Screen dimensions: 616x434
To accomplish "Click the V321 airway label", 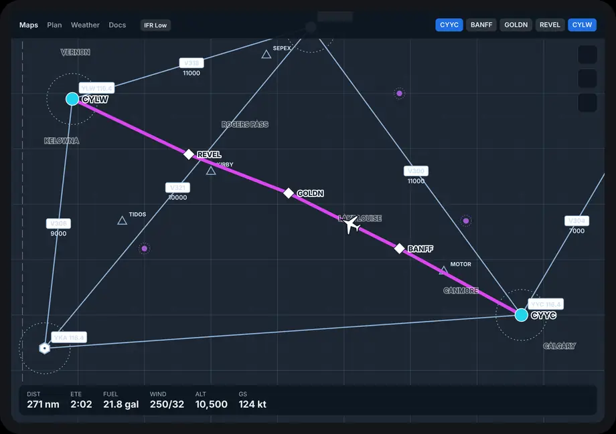I will point(177,187).
